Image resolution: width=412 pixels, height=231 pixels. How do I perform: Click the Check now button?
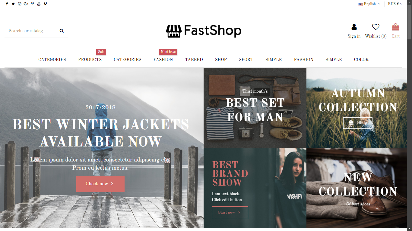(x=100, y=184)
